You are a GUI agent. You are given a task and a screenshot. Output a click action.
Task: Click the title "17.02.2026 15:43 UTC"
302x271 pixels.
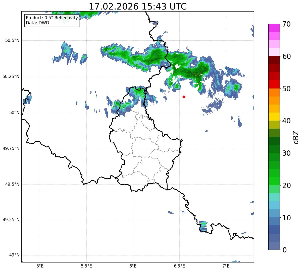point(138,7)
